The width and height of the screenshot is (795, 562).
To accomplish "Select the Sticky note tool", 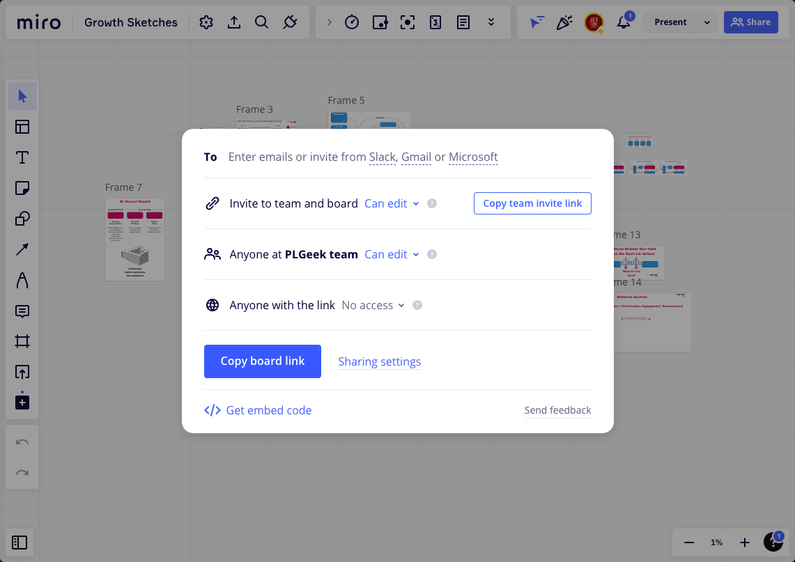I will [x=22, y=188].
